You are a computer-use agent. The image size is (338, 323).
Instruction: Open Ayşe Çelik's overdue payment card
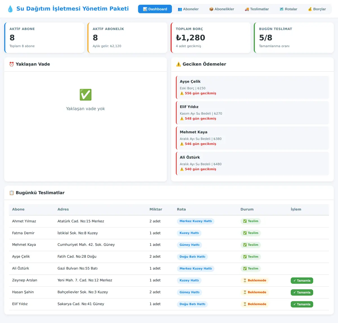(252, 87)
